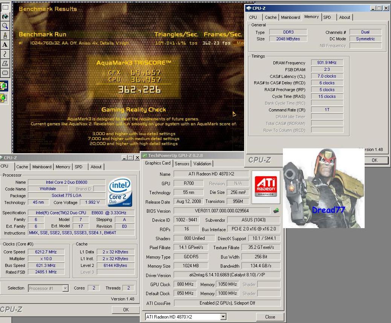Viewport: 391px width, 323px height.
Task: Switch to SPD tab in the Processor CPU-Z window
Action: click(x=78, y=167)
